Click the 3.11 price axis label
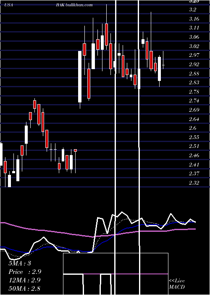Viewport: 210px width, 295px height. [194, 28]
